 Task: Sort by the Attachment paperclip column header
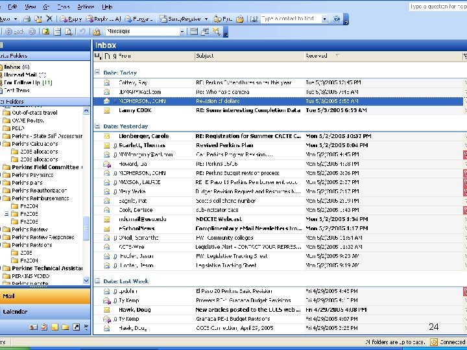click(115, 56)
